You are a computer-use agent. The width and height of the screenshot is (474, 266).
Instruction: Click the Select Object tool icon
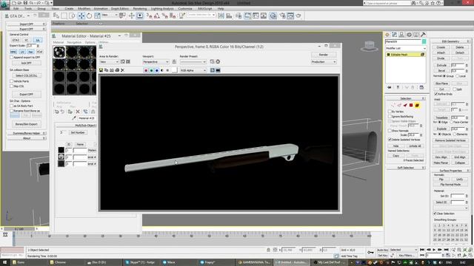[x=56, y=16]
